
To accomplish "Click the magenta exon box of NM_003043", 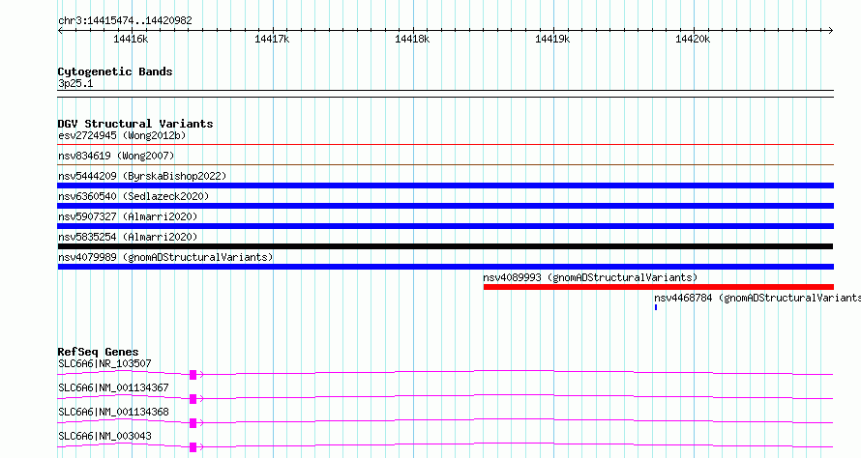I will tap(193, 447).
